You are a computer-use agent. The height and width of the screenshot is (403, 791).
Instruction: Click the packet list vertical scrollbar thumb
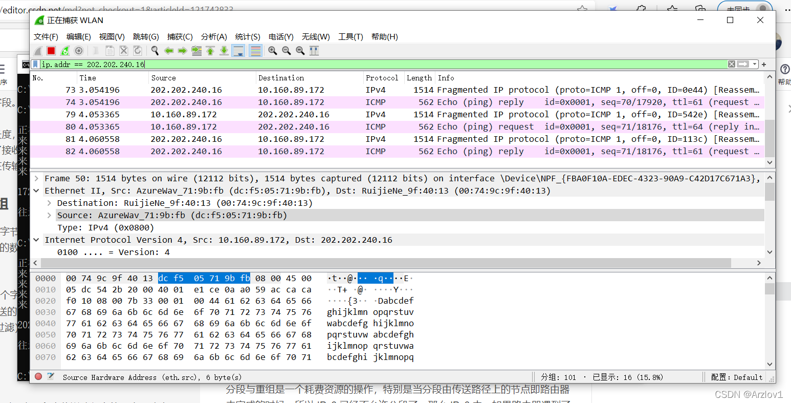pyautogui.click(x=770, y=137)
